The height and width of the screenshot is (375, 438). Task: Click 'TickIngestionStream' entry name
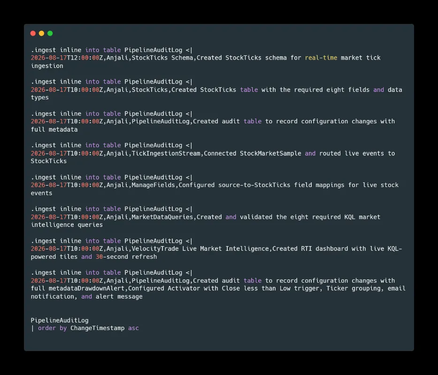click(x=166, y=153)
